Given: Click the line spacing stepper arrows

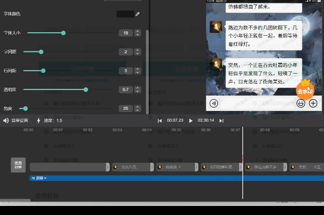Looking at the screenshot, I should click(138, 71).
